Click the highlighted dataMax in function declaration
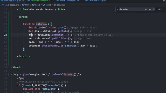Image resolution: width=166 pixels, height=93 pixels. tap(41, 24)
